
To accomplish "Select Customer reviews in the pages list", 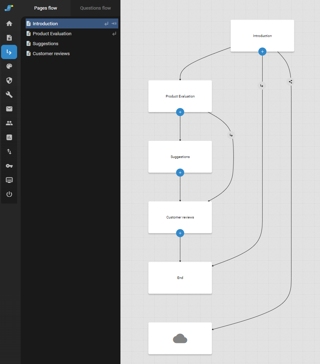I will 51,54.
